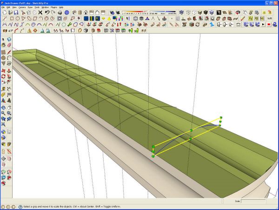Pick the Follow Me tool
279x210 pixels.
pyautogui.click(x=9, y=76)
